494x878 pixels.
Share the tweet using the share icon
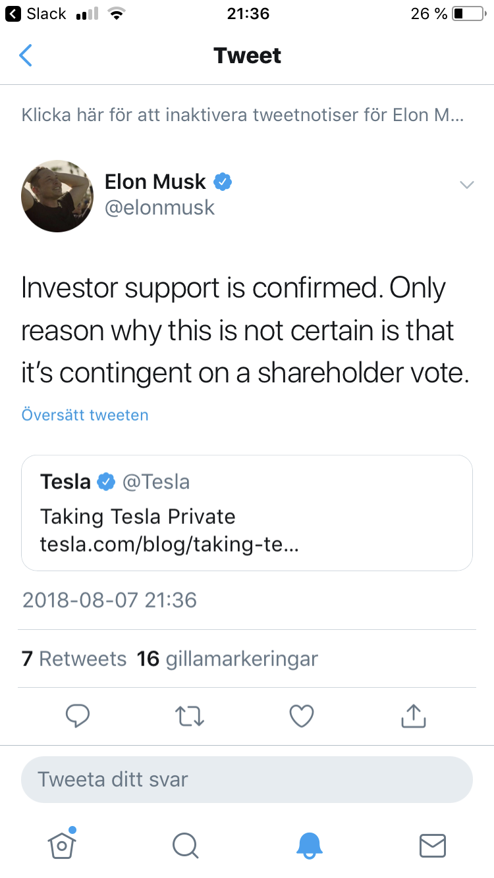[x=414, y=716]
